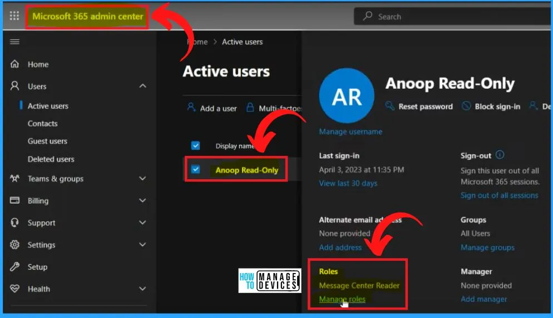This screenshot has width=553, height=318.
Task: Click the Add manager link
Action: tap(483, 299)
